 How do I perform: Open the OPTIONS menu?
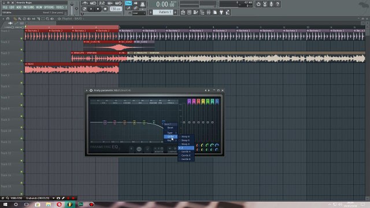click(49, 8)
